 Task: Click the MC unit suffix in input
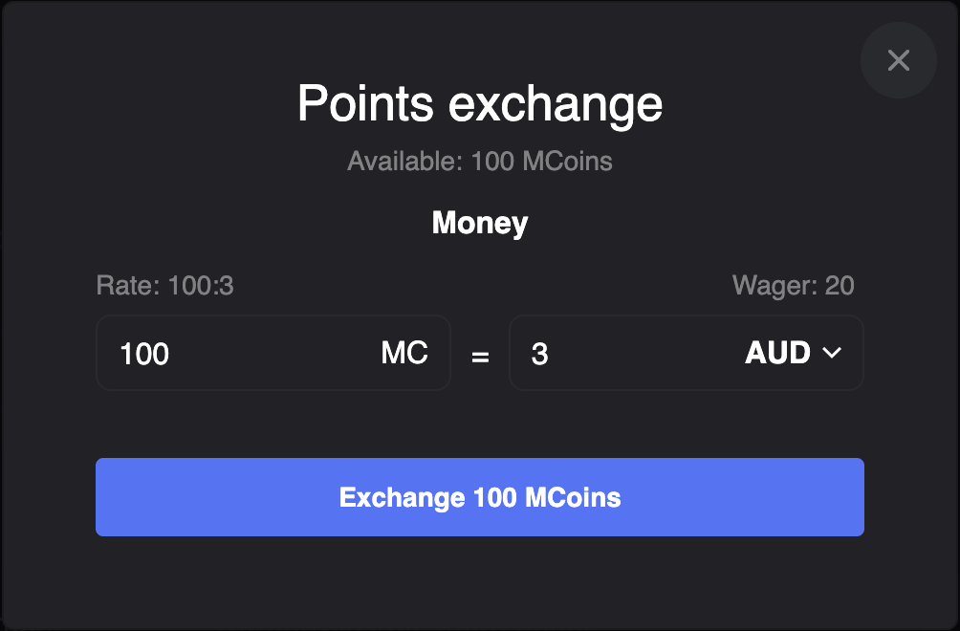click(404, 354)
